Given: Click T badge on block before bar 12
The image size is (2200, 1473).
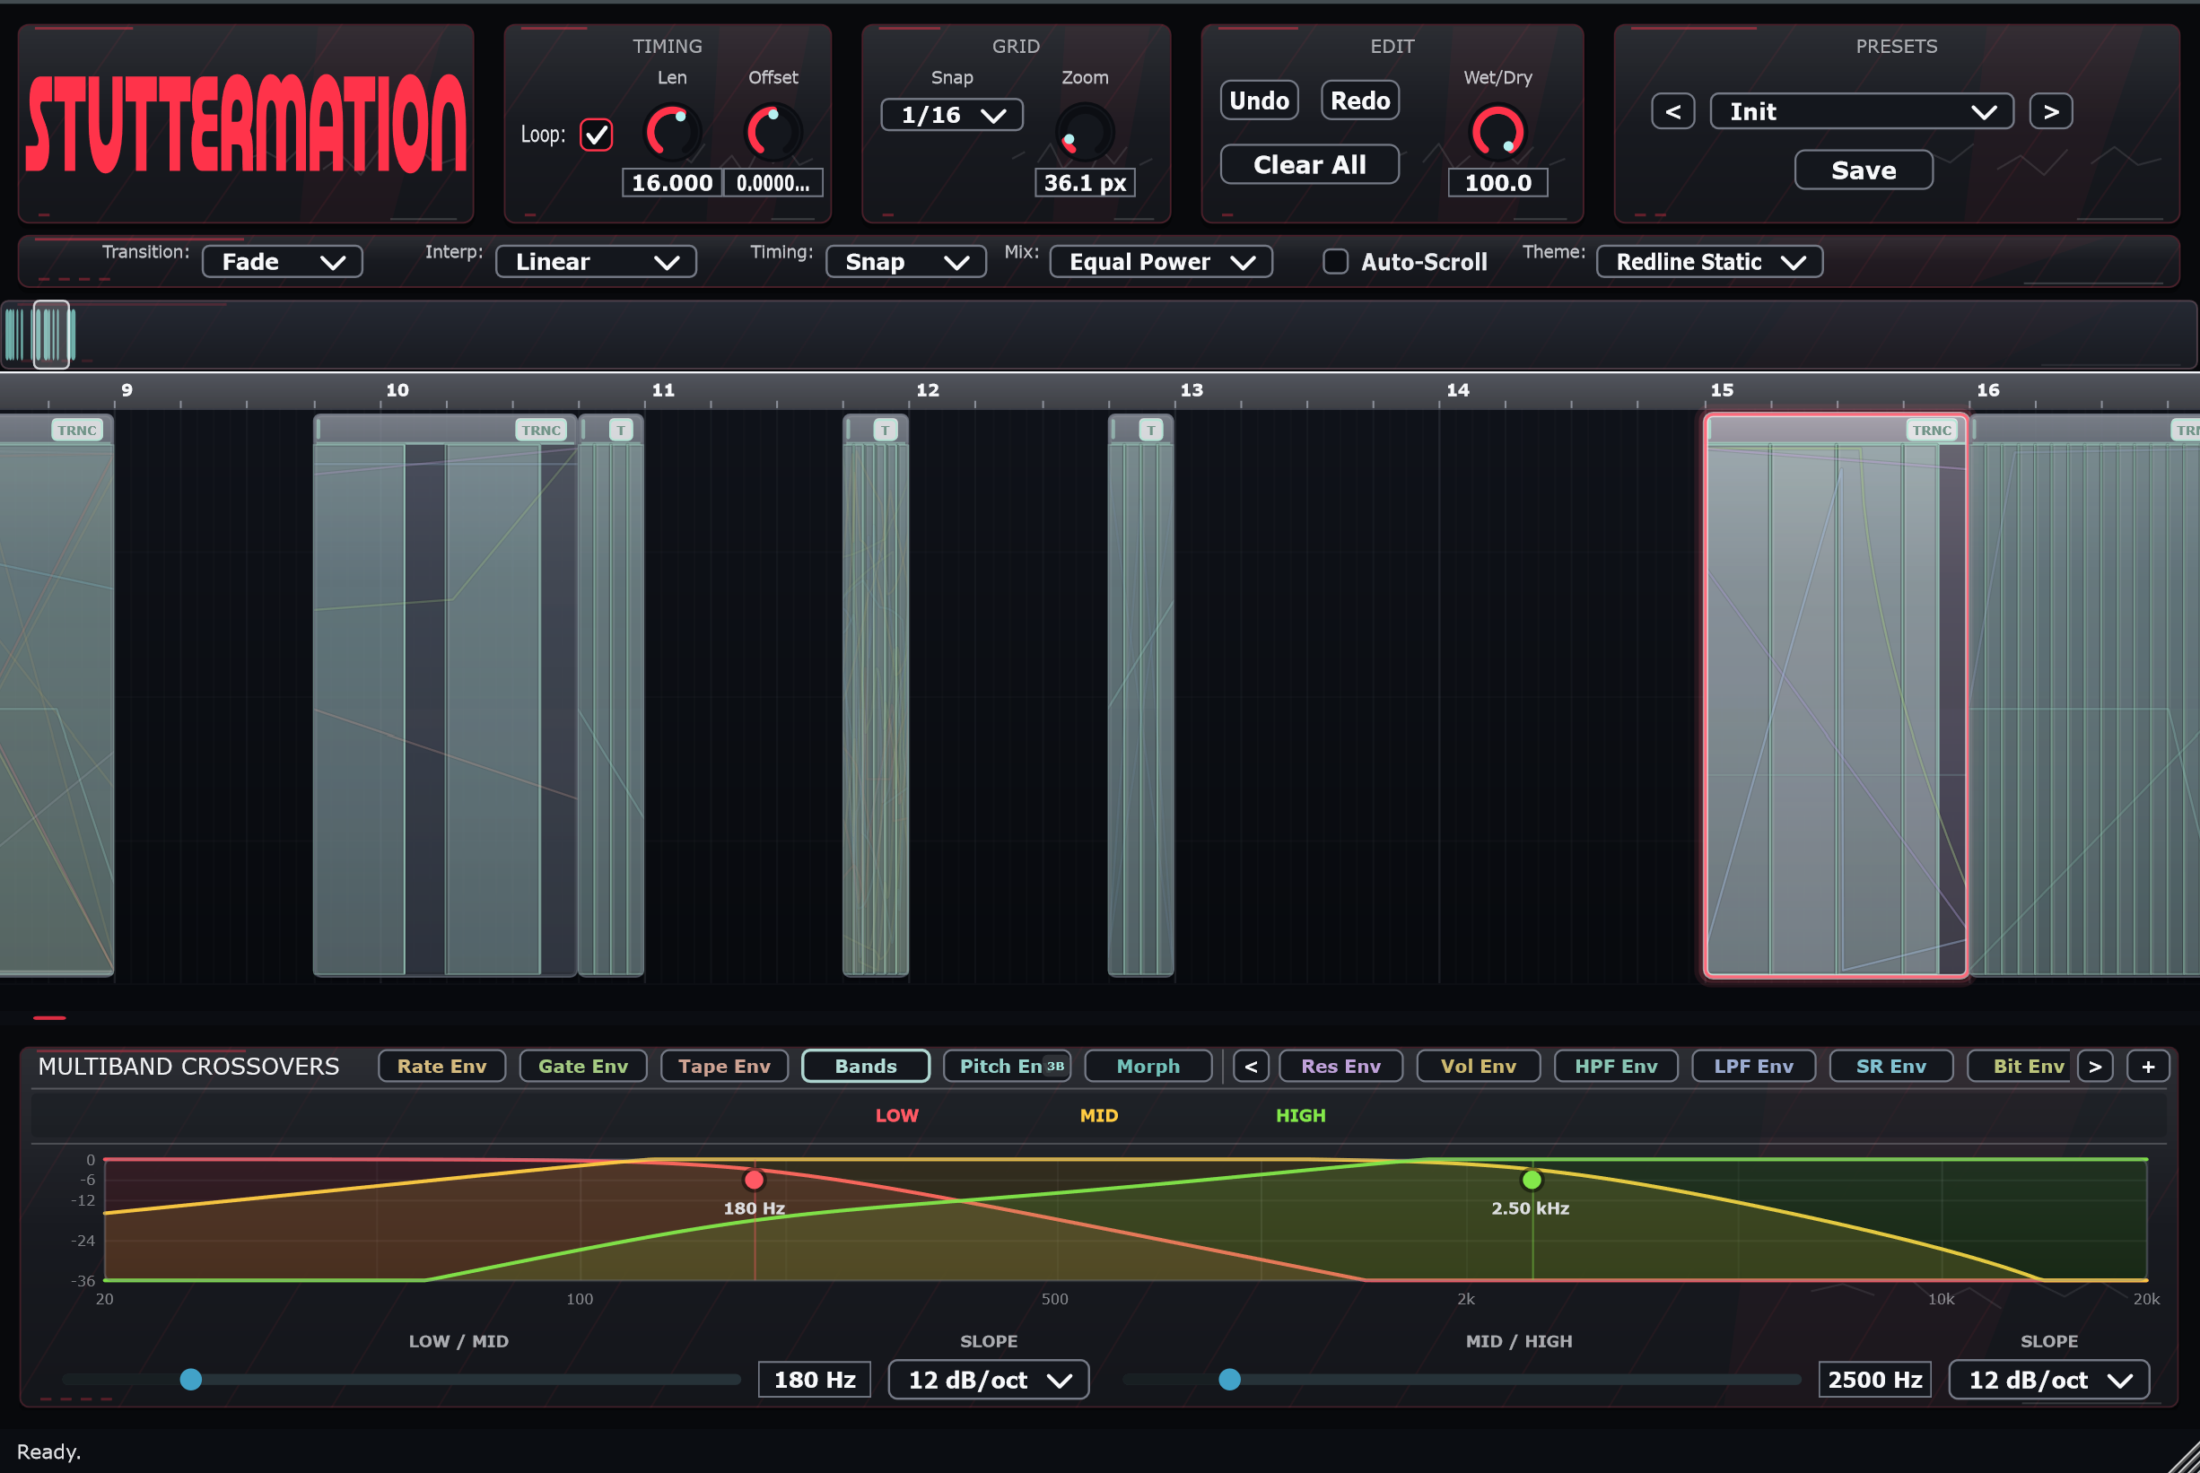Looking at the screenshot, I should pyautogui.click(x=885, y=431).
